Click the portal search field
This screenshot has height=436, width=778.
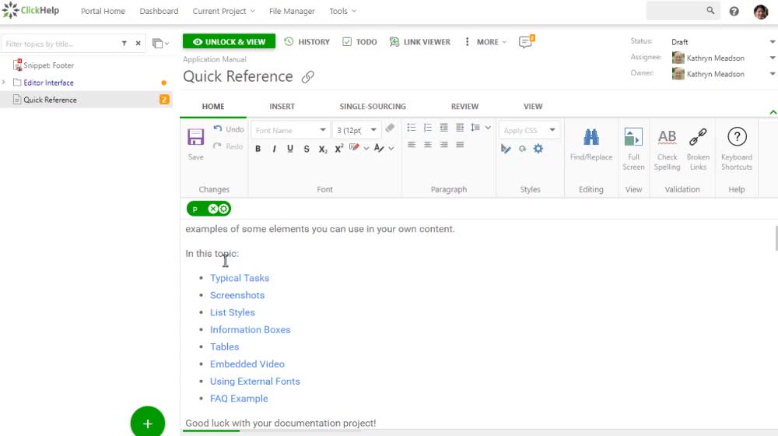[683, 10]
